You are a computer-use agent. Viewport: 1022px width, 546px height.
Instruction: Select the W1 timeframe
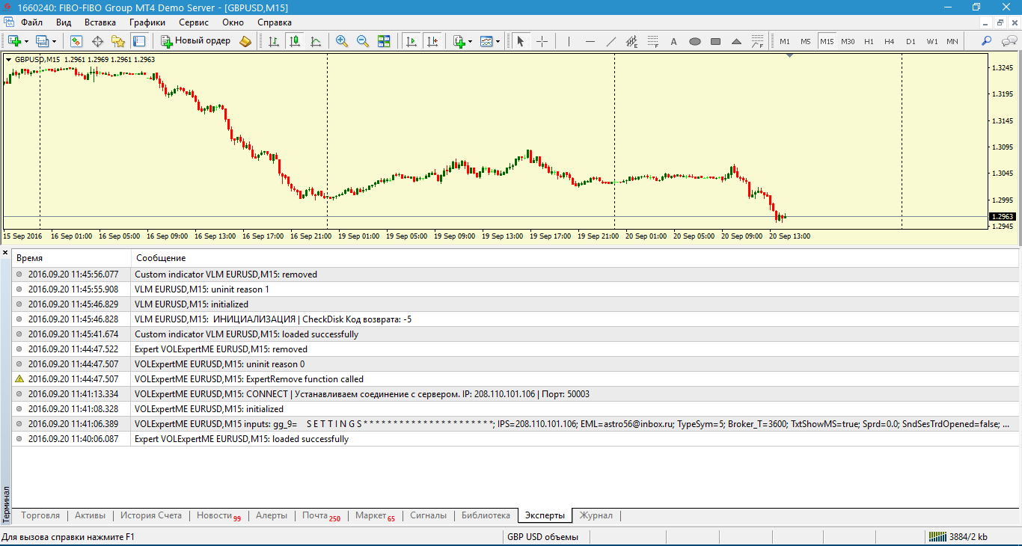click(x=932, y=41)
